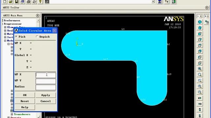
Task: Click OK in Solid Circular Area dialog
Action: pos(25,95)
